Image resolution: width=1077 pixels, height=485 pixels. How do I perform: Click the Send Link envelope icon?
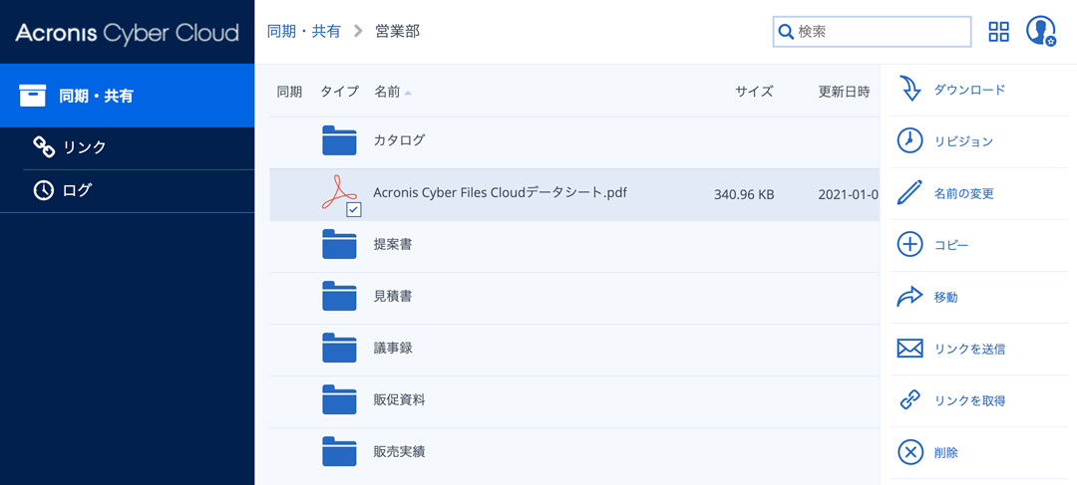[910, 349]
